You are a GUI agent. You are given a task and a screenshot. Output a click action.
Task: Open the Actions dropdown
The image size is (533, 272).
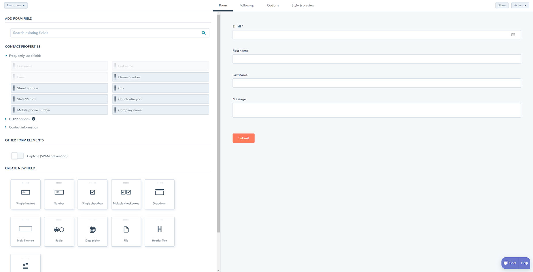click(520, 5)
